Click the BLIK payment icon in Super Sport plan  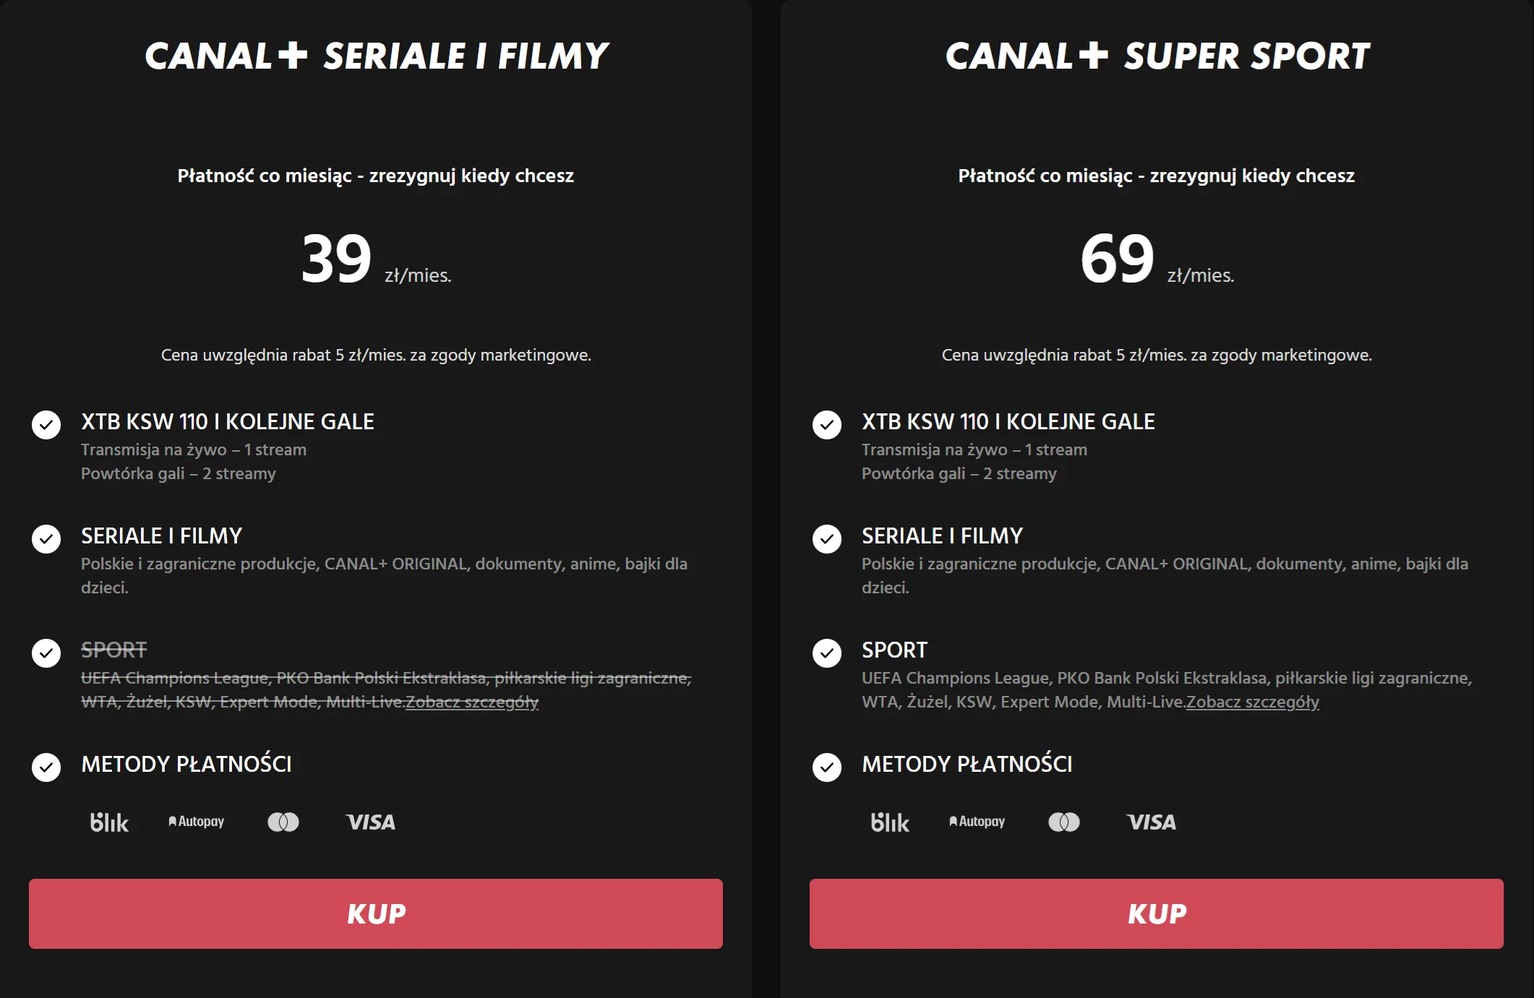890,822
